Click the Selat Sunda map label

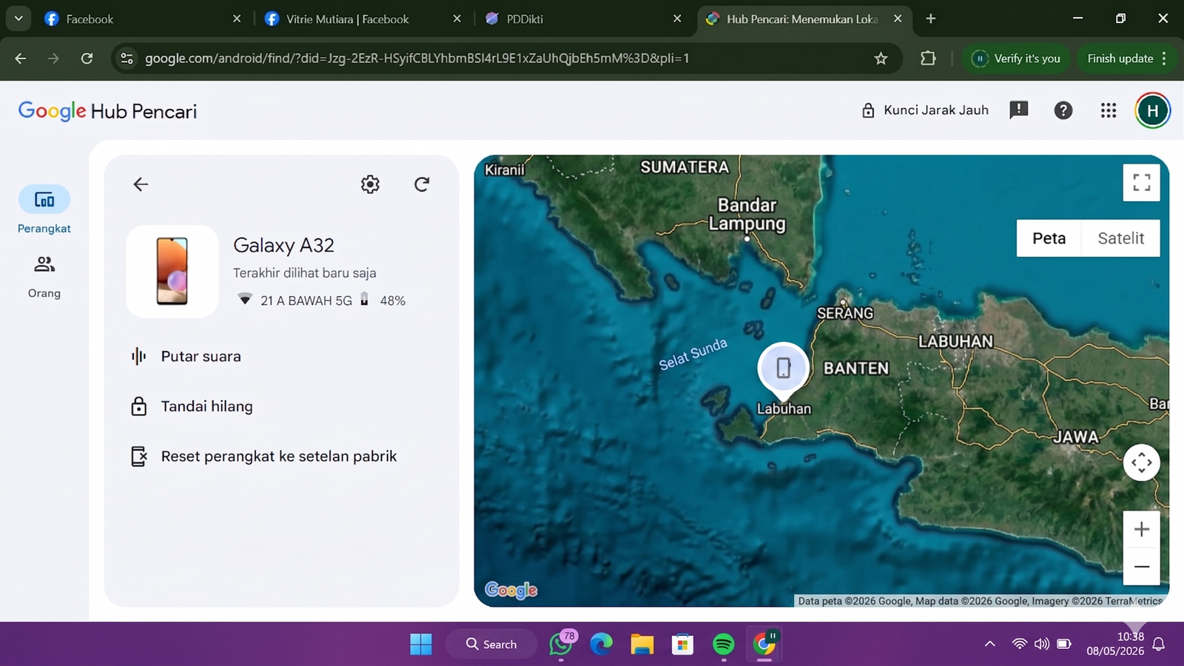click(693, 354)
